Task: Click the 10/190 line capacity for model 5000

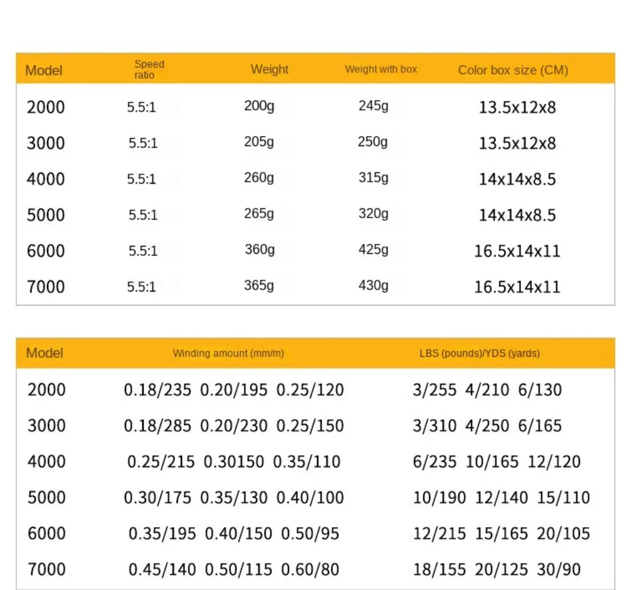Action: 440,498
